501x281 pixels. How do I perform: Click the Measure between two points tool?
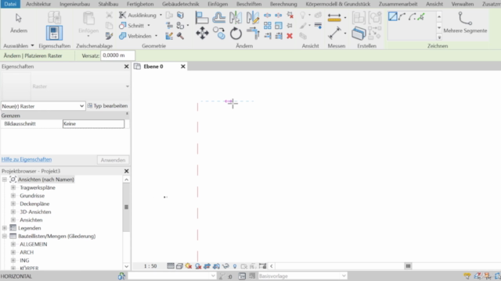pos(334,33)
